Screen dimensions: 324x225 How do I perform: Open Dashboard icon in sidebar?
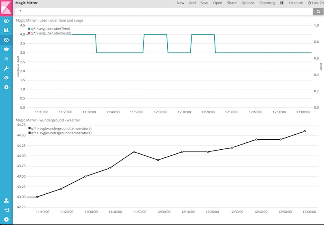[x=6, y=40]
